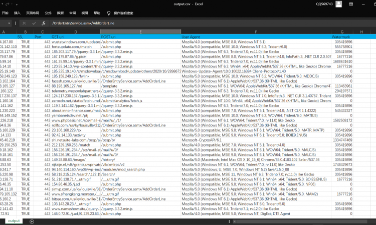This screenshot has width=376, height=225.
Task: Select column C header
Action: [43, 32]
